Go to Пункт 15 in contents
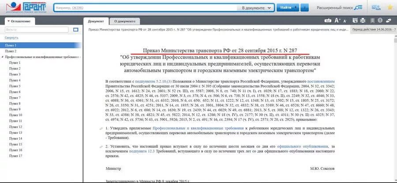Viewport: 397px width, 183px height. point(15,144)
